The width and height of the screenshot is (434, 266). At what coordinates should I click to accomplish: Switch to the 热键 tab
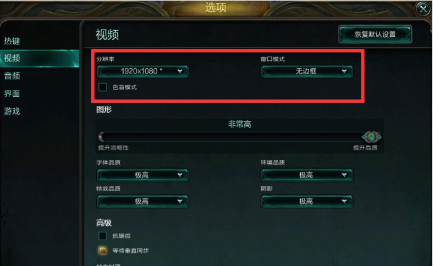(12, 41)
